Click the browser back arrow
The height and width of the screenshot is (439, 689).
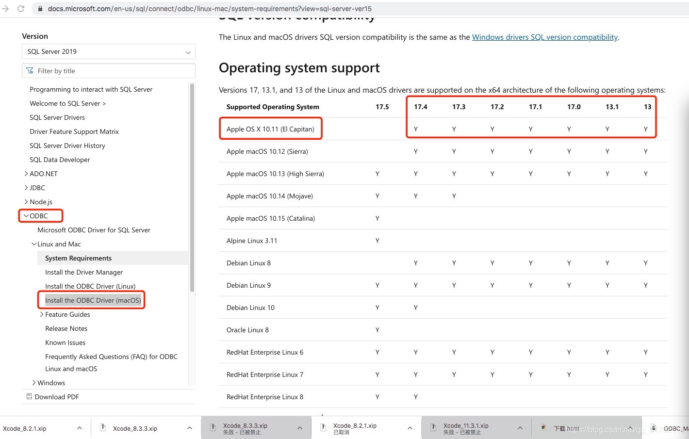tap(5, 8)
